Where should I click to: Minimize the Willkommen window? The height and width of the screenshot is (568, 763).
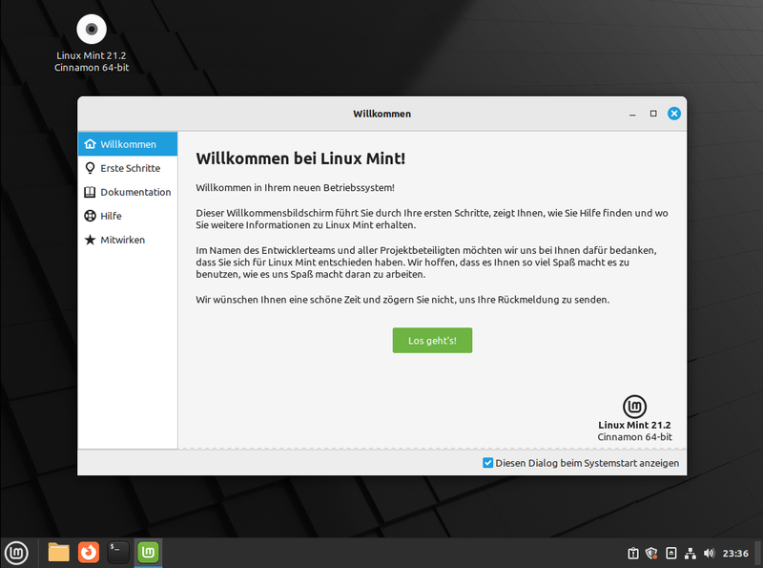point(632,114)
